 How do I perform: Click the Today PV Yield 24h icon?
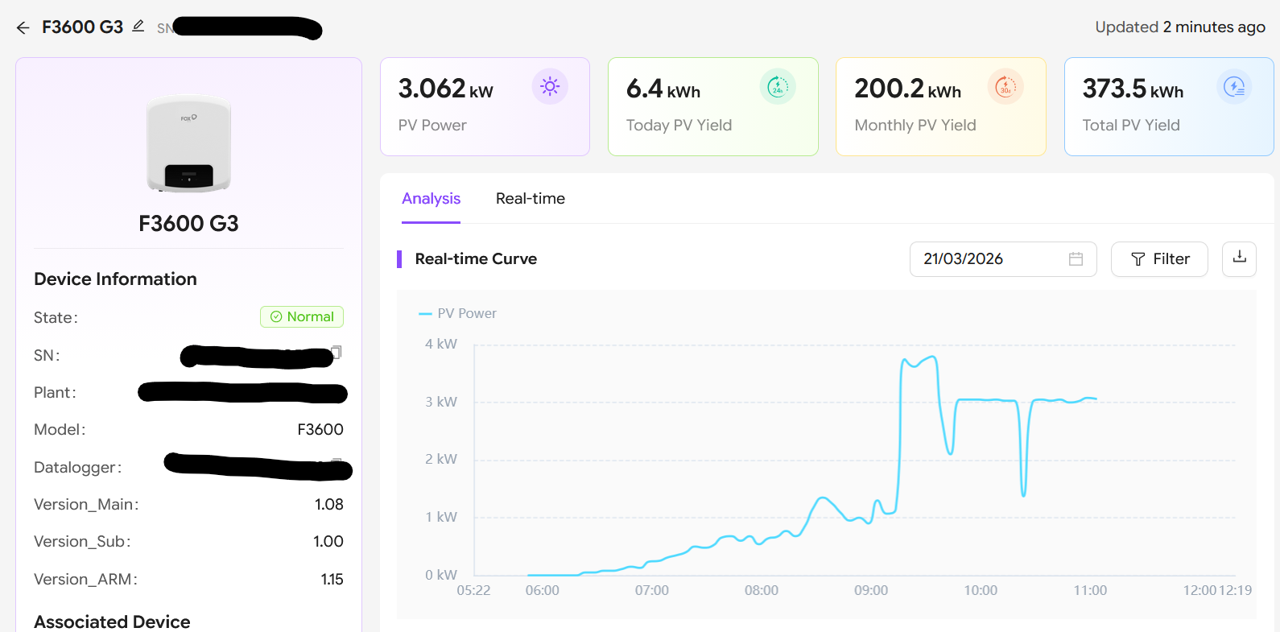(778, 86)
